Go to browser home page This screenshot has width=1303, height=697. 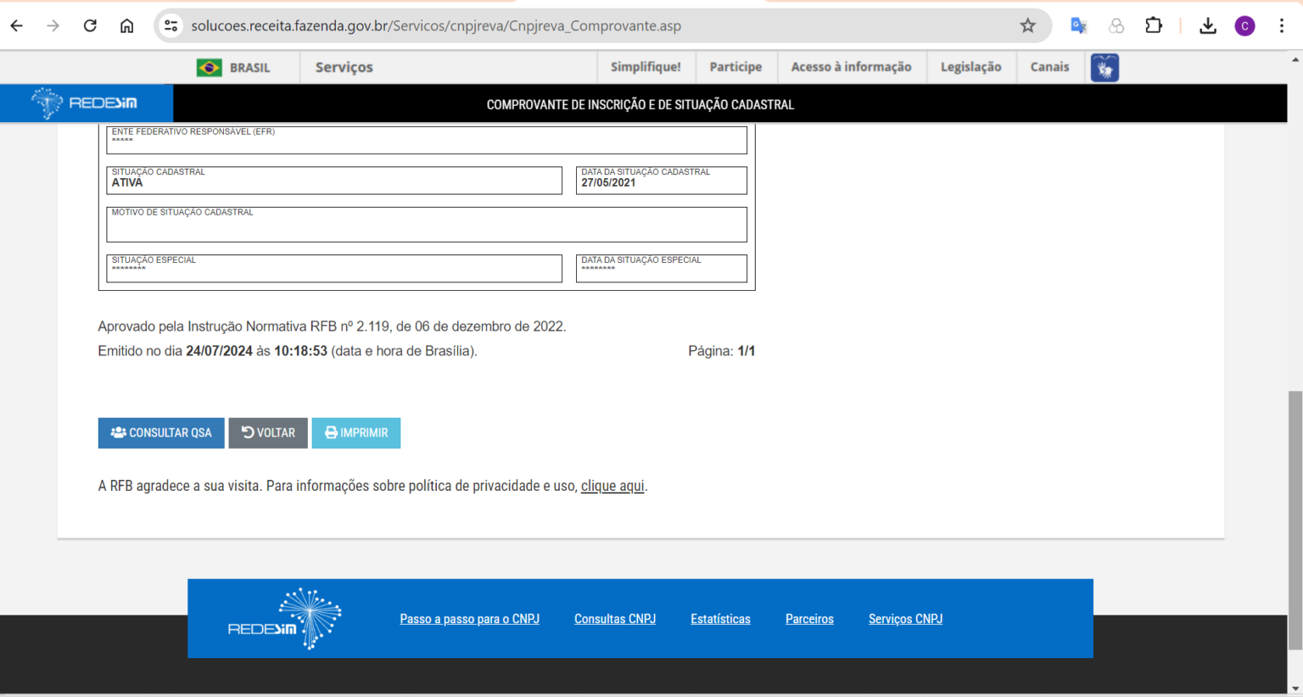click(x=126, y=25)
